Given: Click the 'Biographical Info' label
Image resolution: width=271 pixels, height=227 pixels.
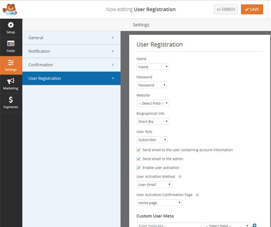Looking at the screenshot, I should click(150, 113).
